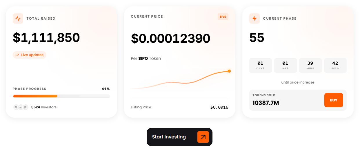Click the Days countdown box
The image size is (360, 150).
pyautogui.click(x=260, y=65)
